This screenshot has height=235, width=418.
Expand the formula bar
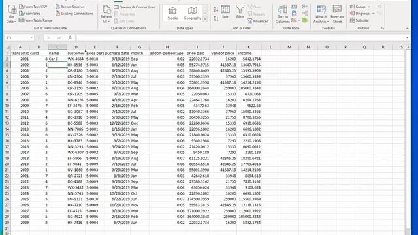407,38
